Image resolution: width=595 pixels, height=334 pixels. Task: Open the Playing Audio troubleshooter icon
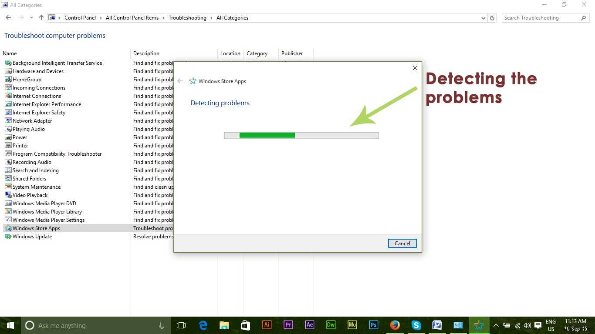[8, 129]
